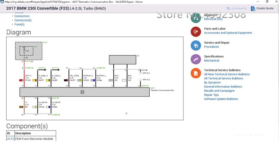The width and height of the screenshot is (279, 141).
Task: Click the GE/RT yellow-red wire color swatch
Action: 35,80
